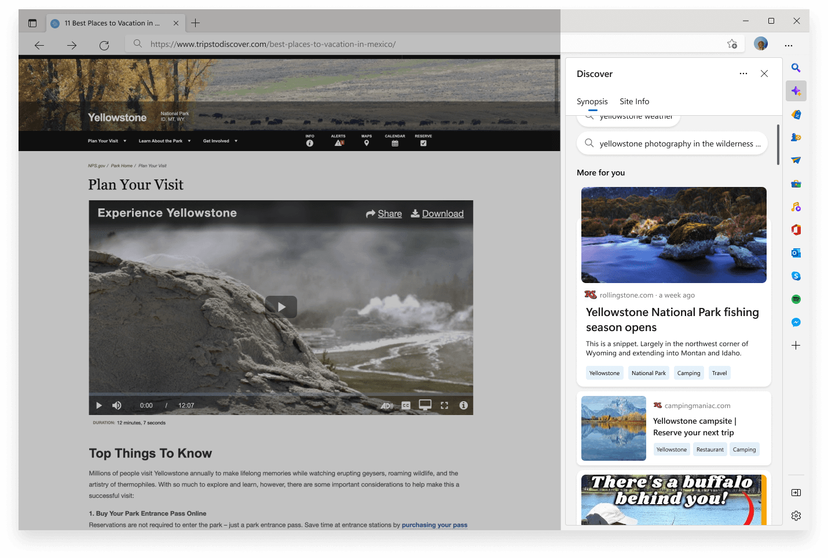The height and width of the screenshot is (558, 828).
Task: Open the Discover panel more options
Action: tap(743, 74)
